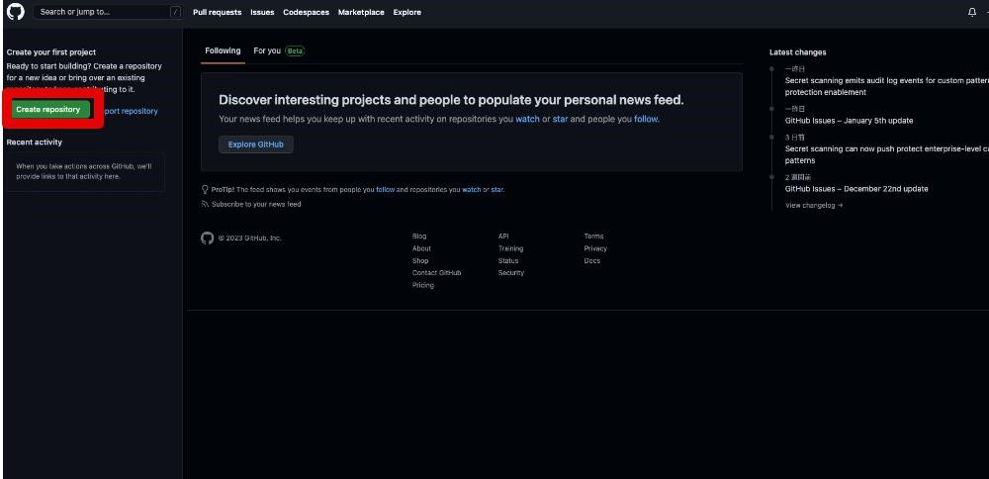Viewport: 989px width, 479px height.
Task: Open Secret scanning push protect enterprise-level entry
Action: coord(887,154)
